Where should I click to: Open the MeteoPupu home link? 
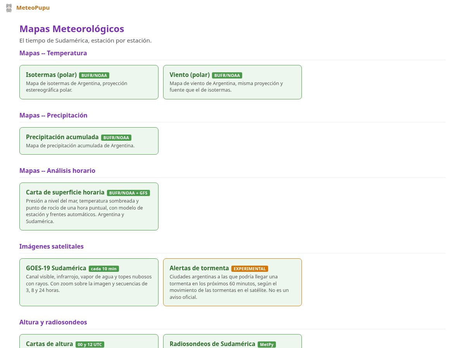point(28,8)
